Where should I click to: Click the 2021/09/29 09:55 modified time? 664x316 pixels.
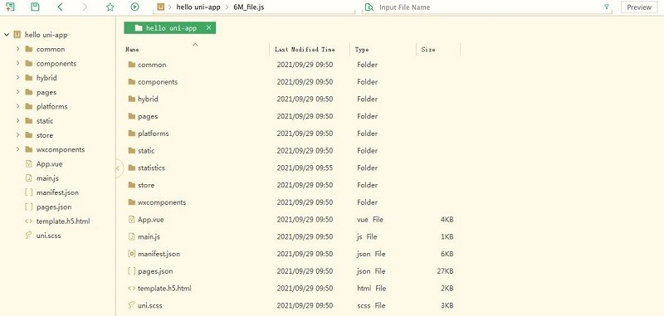[x=305, y=168]
